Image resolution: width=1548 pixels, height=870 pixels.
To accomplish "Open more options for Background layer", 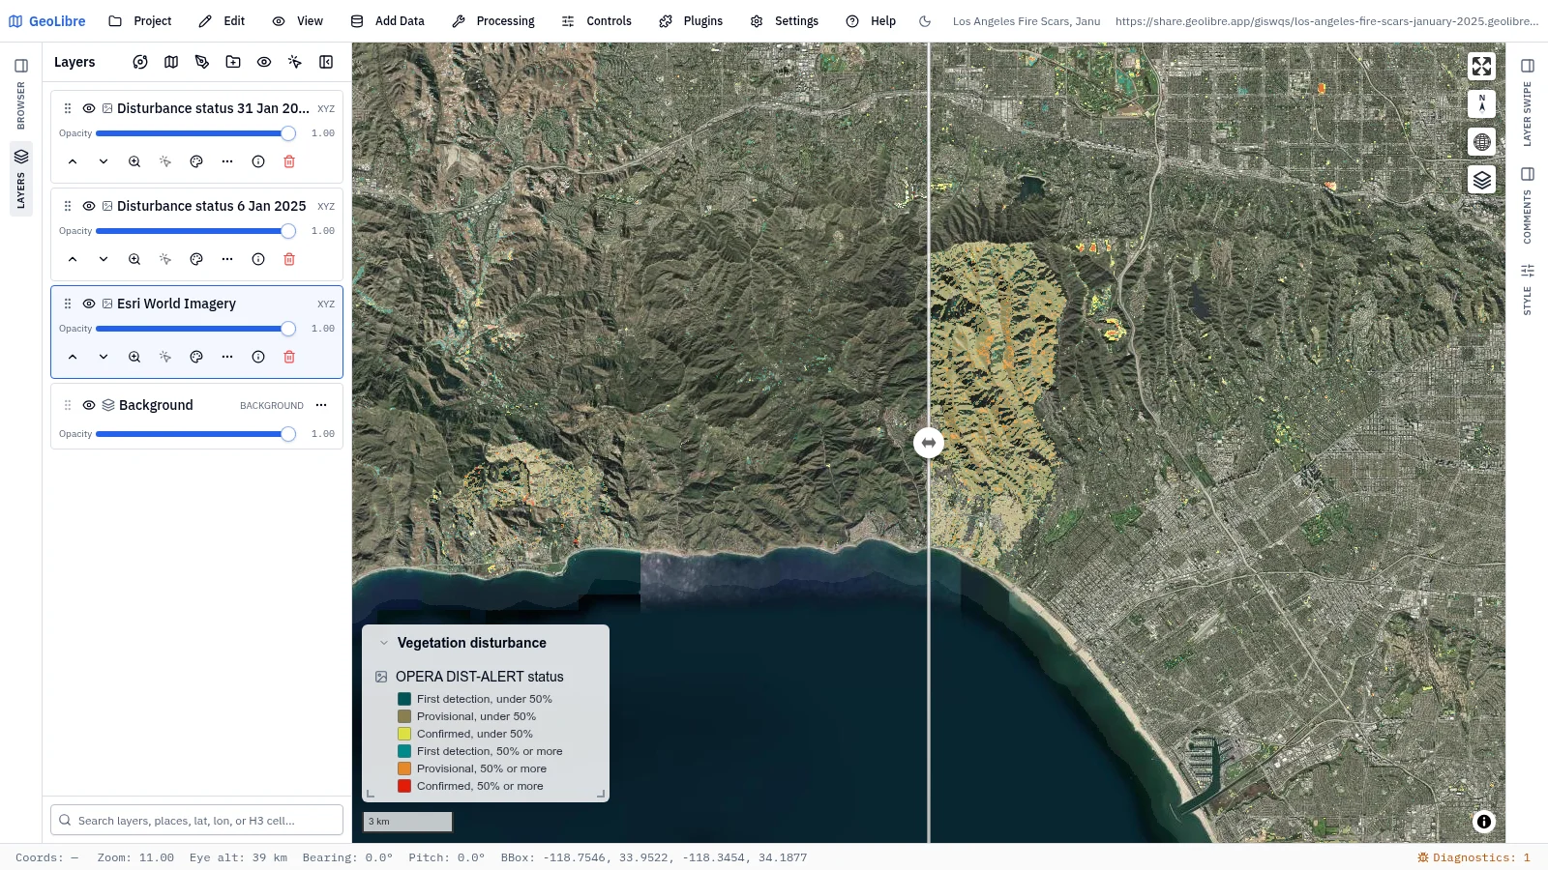I will pos(321,405).
